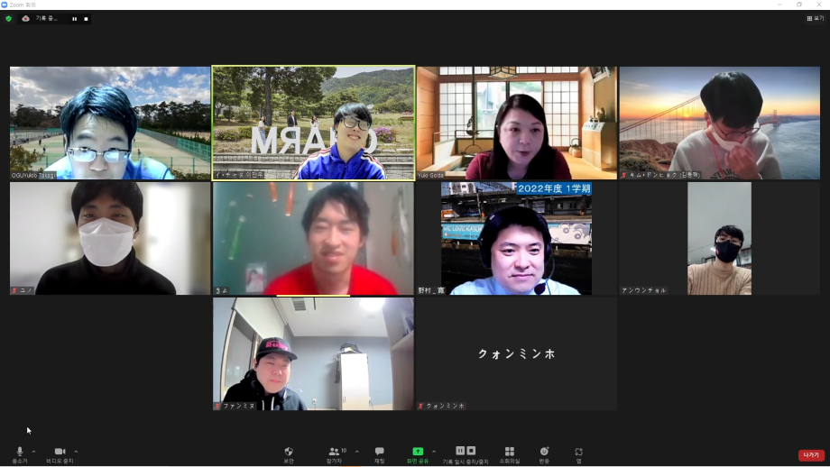Open the Reactions menu
830x467 pixels.
544,453
